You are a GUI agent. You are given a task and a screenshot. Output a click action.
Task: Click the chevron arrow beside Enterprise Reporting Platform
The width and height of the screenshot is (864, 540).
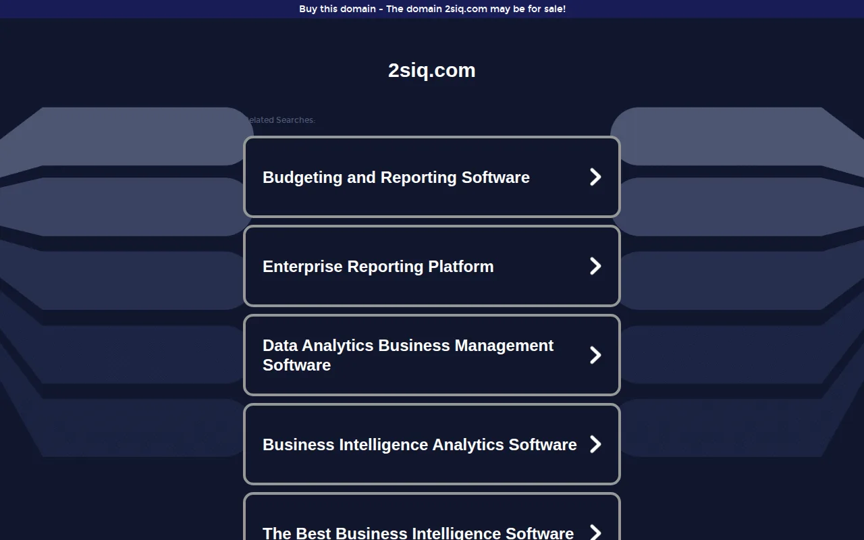[595, 266]
